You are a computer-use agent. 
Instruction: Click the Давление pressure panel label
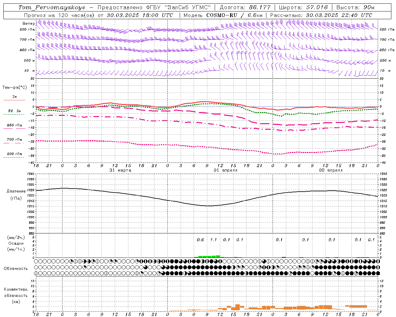[x=16, y=191]
